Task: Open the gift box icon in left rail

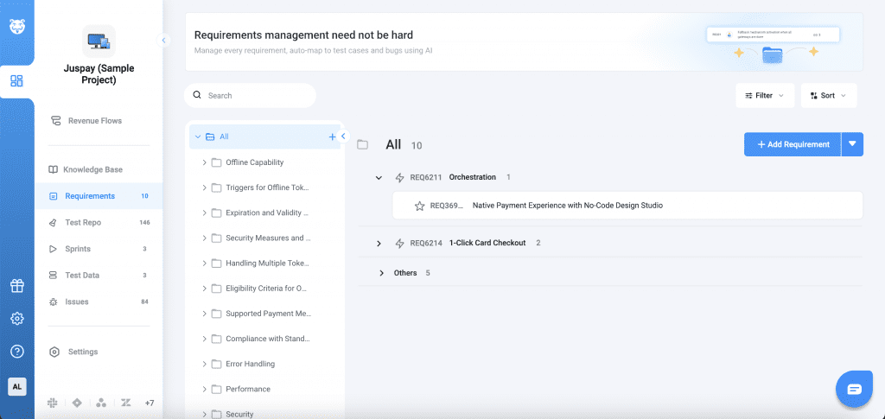Action: (x=16, y=286)
